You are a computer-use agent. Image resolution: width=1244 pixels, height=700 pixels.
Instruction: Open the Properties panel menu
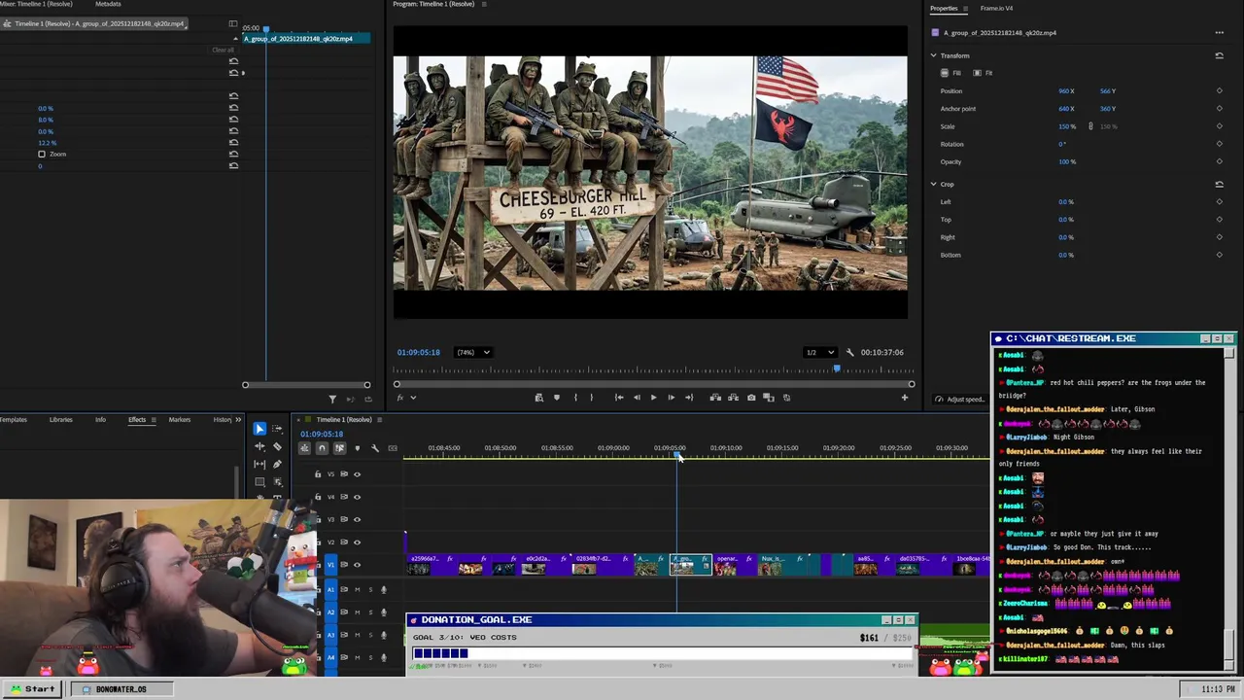click(966, 9)
